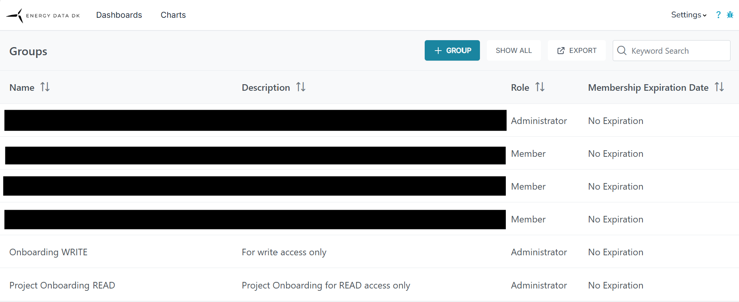Add a new group with + GROUP button

click(452, 51)
